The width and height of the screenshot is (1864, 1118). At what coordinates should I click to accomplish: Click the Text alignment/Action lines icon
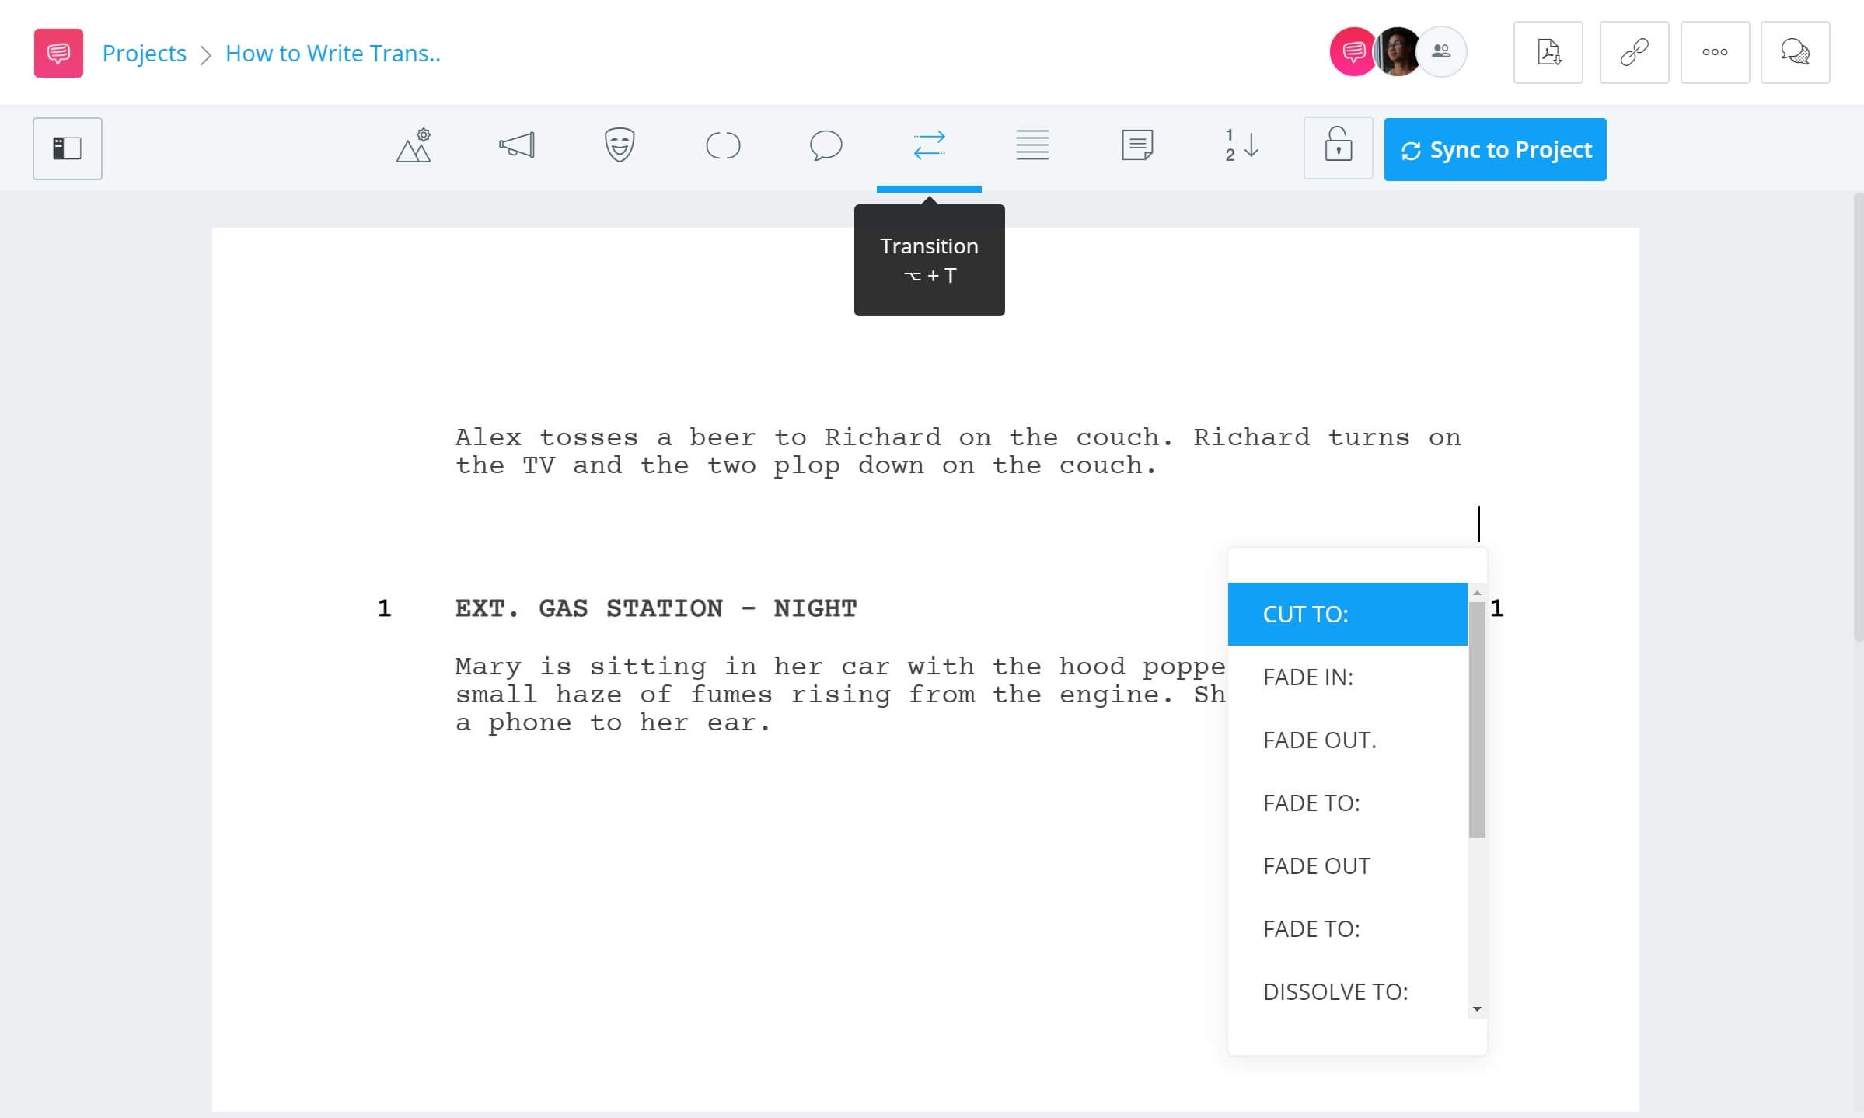(1031, 146)
